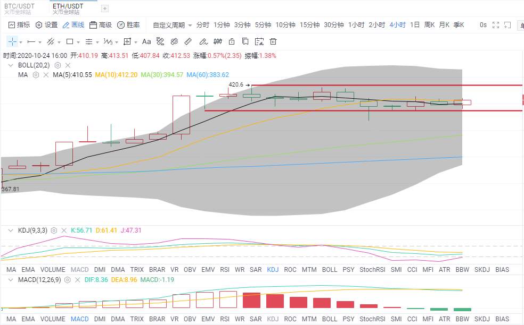This screenshot has width=524, height=325.
Task: Switch KDJ panel to StochRSI indicator
Action: [372, 270]
